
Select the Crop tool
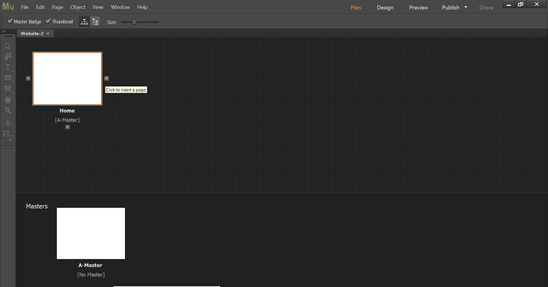pyautogui.click(x=8, y=56)
